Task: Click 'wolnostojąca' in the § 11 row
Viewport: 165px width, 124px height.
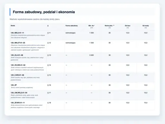Action: tap(70, 33)
